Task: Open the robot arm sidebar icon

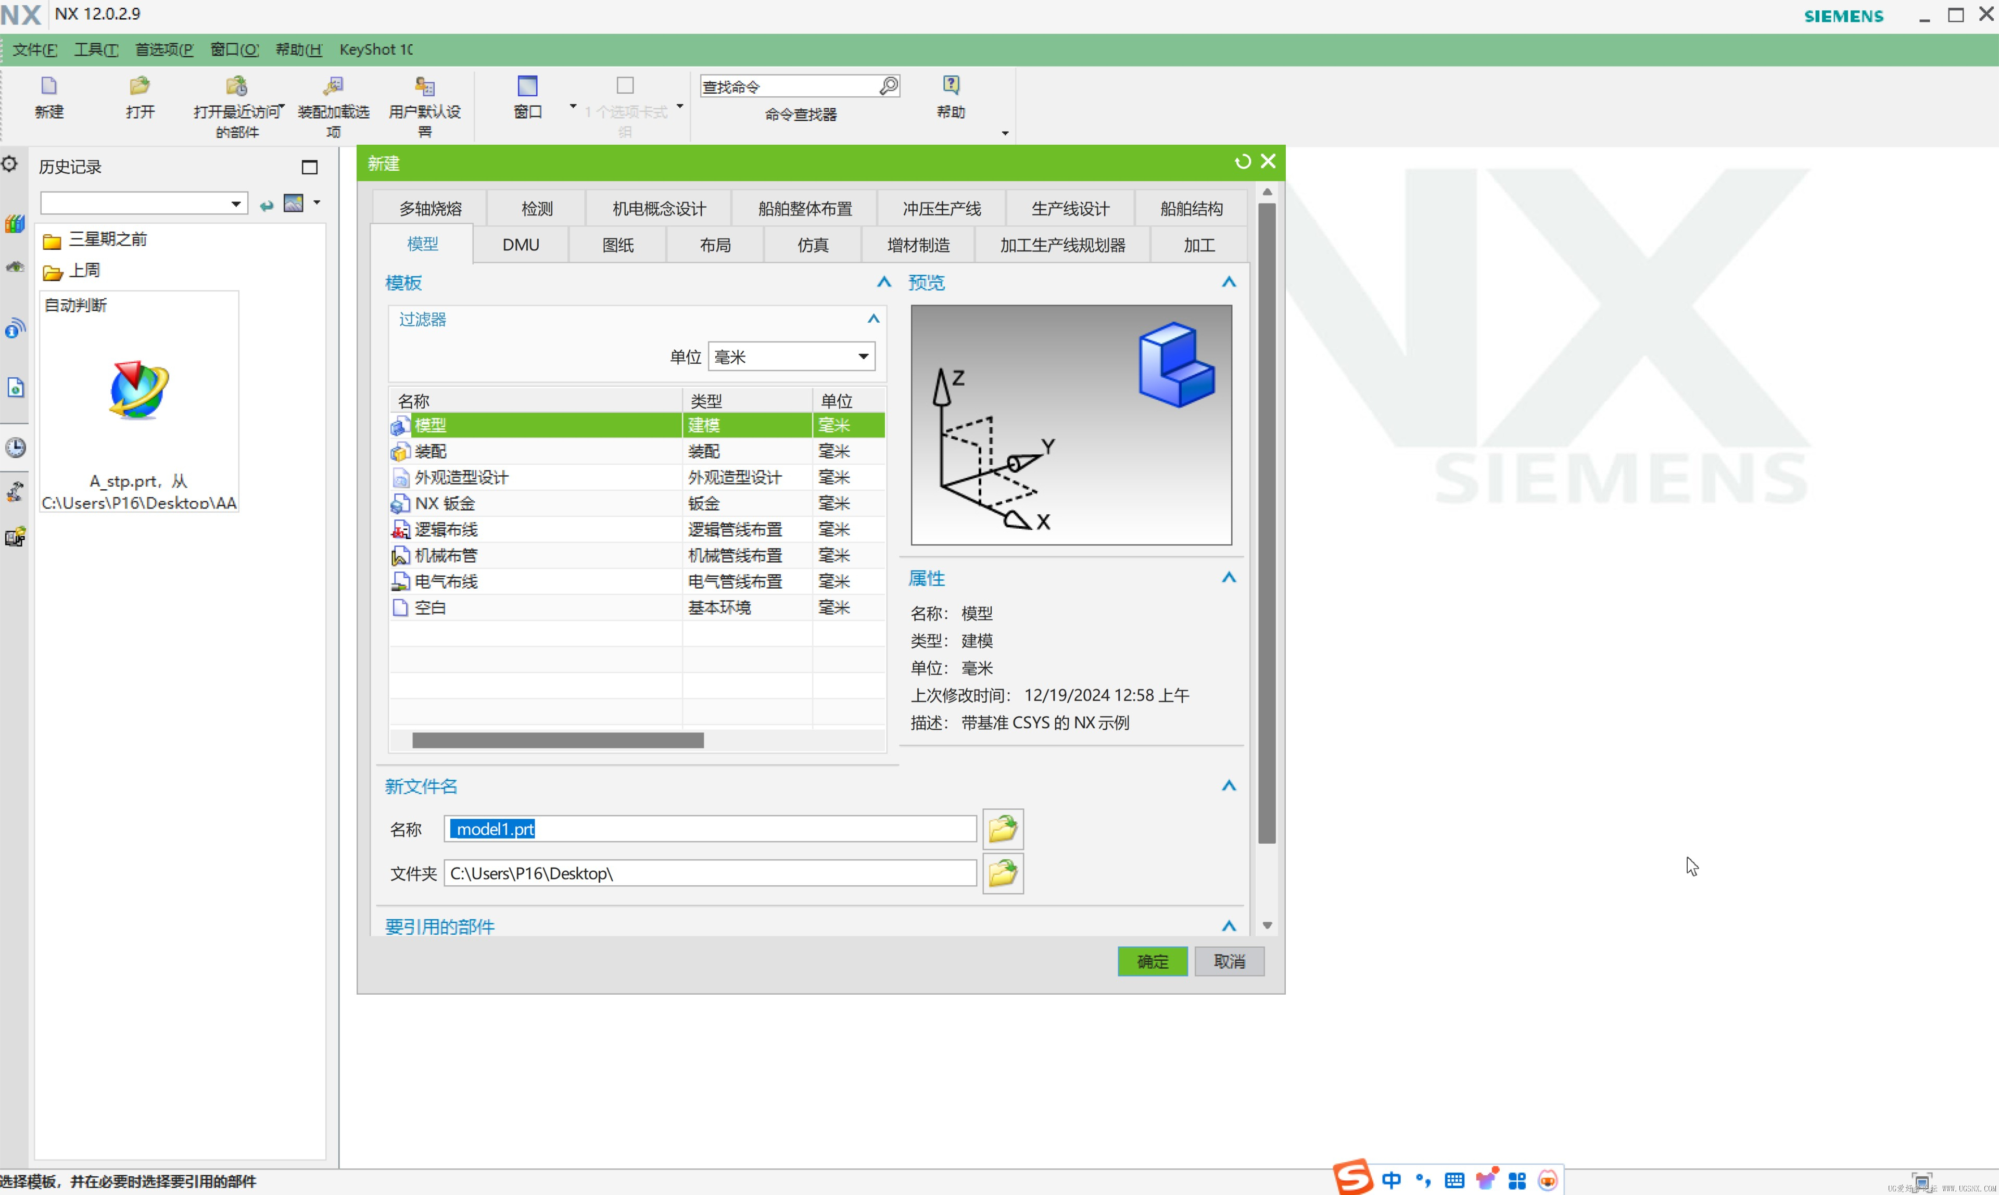Action: coord(15,491)
